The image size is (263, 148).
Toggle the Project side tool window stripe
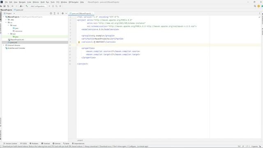coord(1,16)
